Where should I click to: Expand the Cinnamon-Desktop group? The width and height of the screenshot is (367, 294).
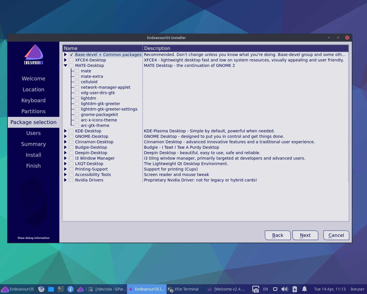65,142
